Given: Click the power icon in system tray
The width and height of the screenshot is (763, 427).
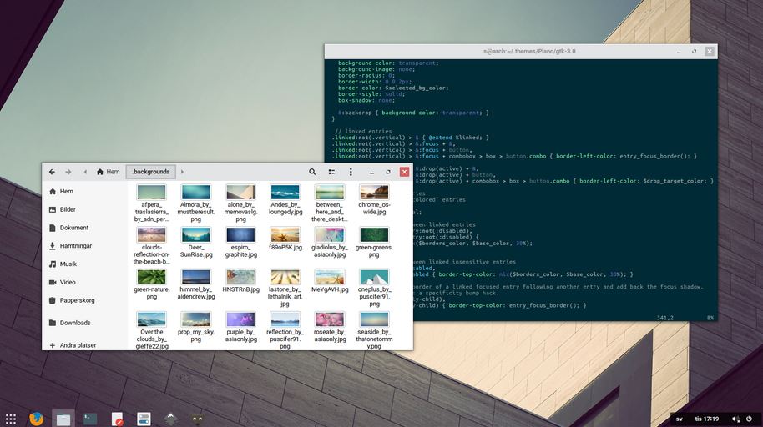Looking at the screenshot, I should click(x=750, y=419).
